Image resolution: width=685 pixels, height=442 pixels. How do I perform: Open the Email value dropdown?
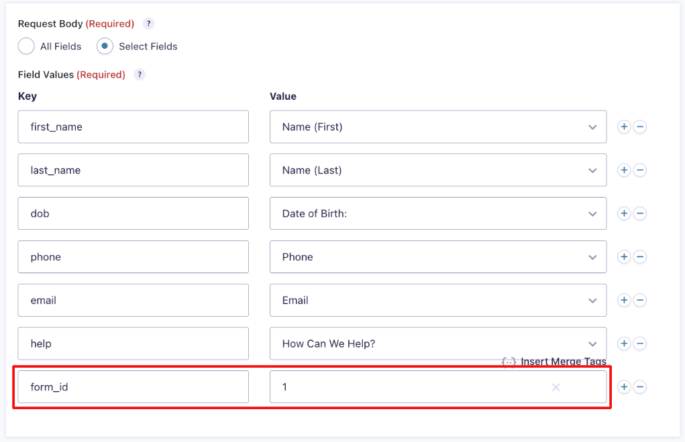[x=592, y=300]
